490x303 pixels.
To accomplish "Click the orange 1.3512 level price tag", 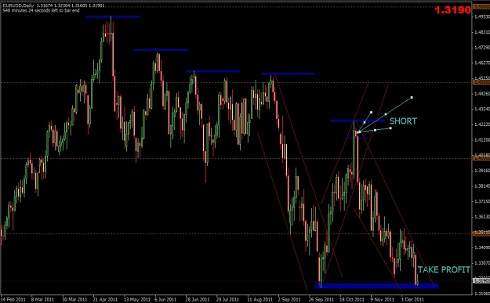I will click(x=481, y=233).
